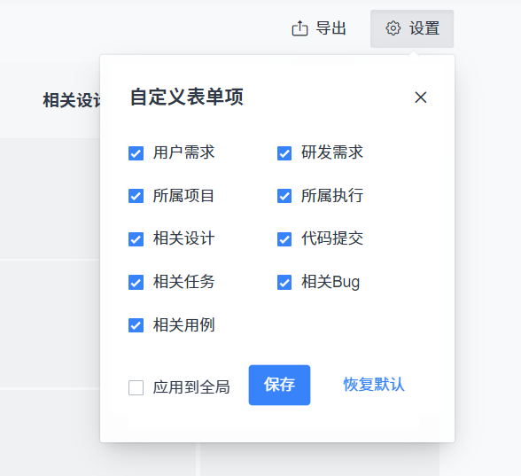Enable the 应用到全局 checkbox

[x=136, y=387]
